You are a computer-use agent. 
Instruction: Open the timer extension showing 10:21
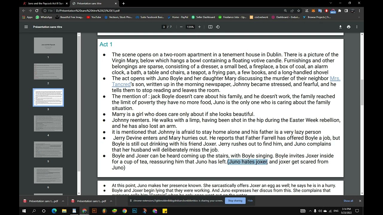tap(333, 11)
